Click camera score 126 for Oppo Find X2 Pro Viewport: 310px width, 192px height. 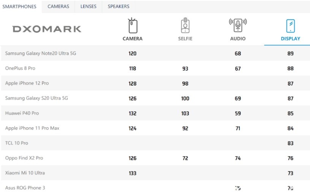click(133, 158)
